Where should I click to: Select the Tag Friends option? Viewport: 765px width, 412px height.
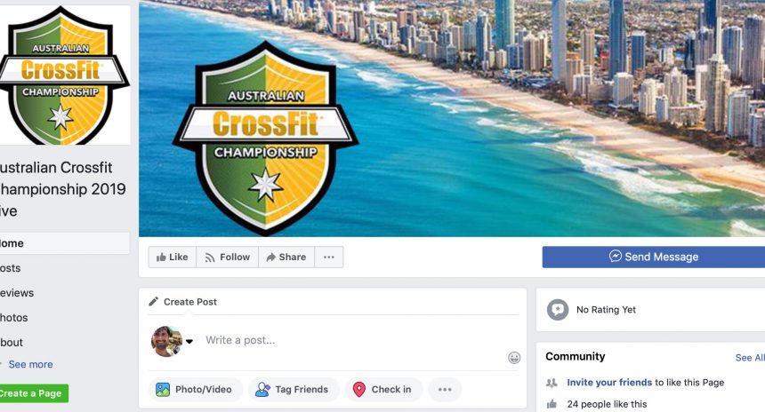coord(294,389)
